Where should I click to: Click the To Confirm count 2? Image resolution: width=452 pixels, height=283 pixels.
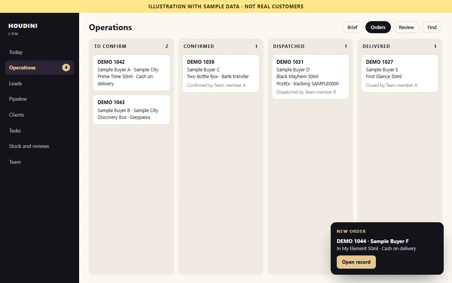click(x=167, y=46)
